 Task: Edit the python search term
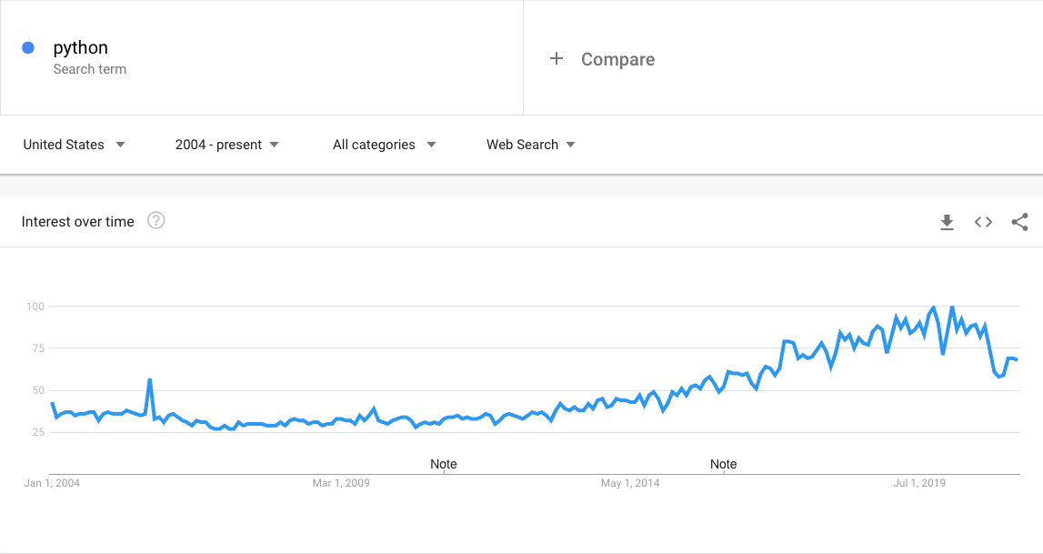coord(81,47)
